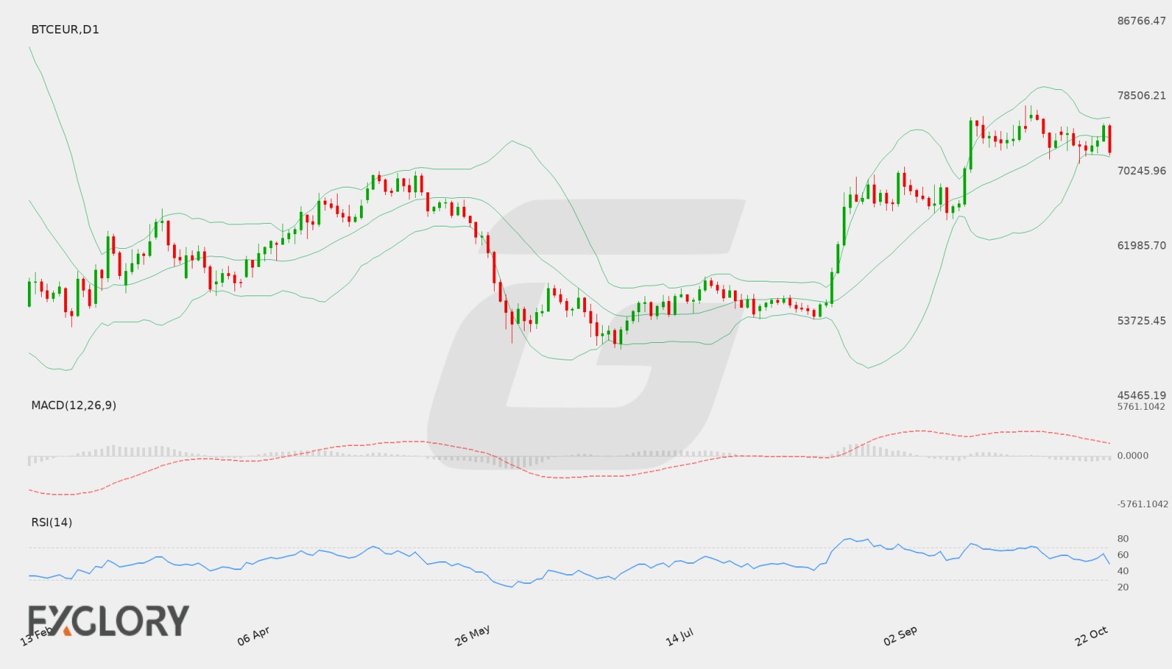
Task: Click the 22 Oct date label
Action: (x=1091, y=636)
